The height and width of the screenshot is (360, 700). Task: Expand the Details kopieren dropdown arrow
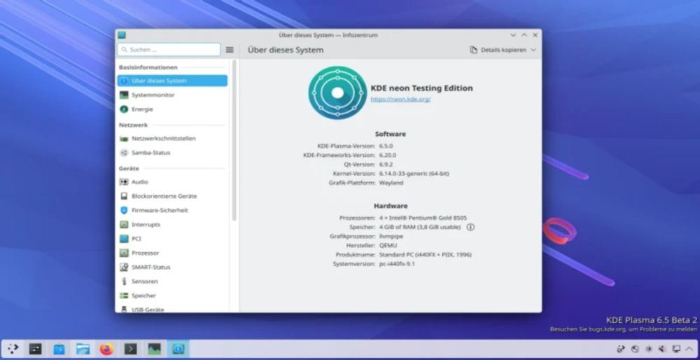click(533, 50)
